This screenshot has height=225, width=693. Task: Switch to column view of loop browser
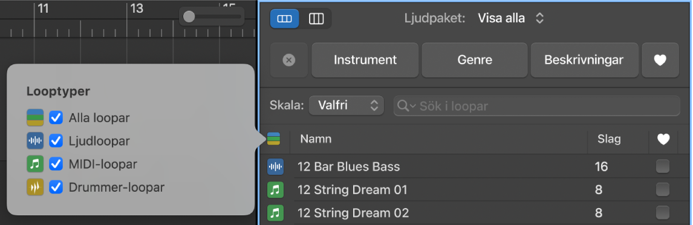316,19
